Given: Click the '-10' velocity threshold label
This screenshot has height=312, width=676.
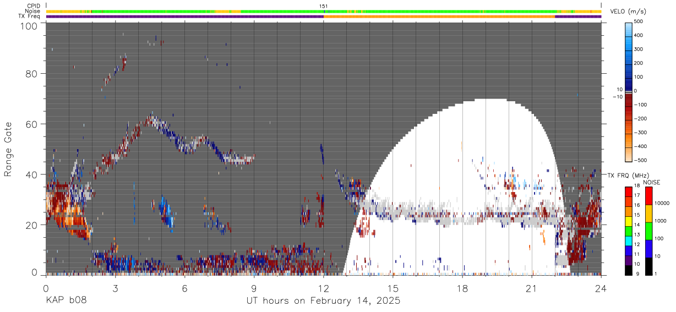Looking at the screenshot, I should tap(618, 97).
